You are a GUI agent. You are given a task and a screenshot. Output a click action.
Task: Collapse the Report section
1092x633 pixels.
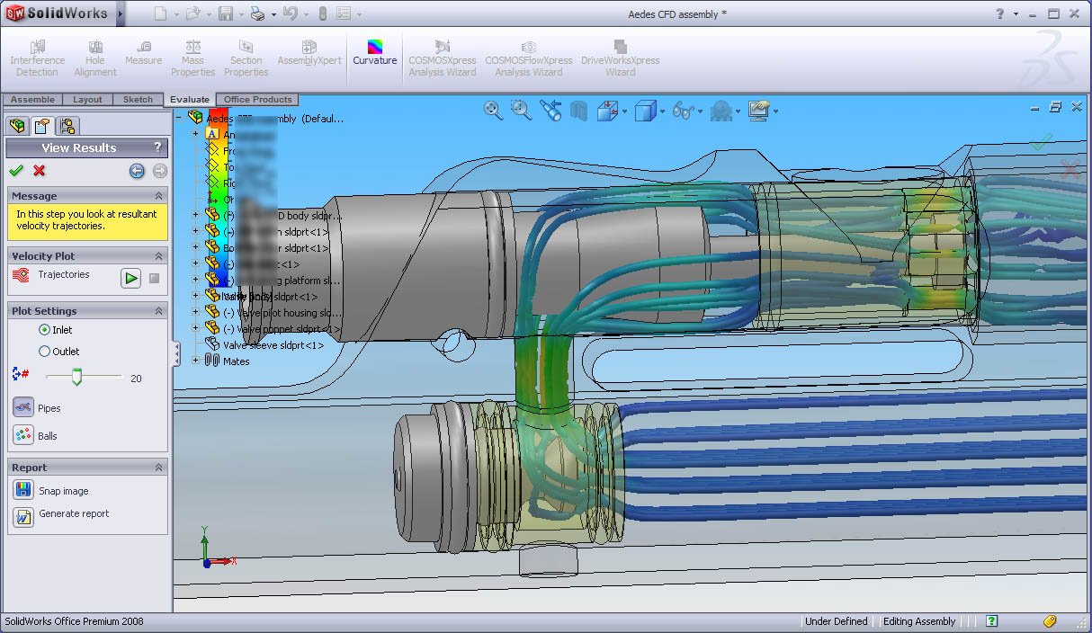tap(158, 468)
